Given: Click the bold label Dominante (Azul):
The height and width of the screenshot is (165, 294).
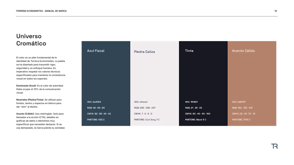Looking at the screenshot, I should 26,86.
